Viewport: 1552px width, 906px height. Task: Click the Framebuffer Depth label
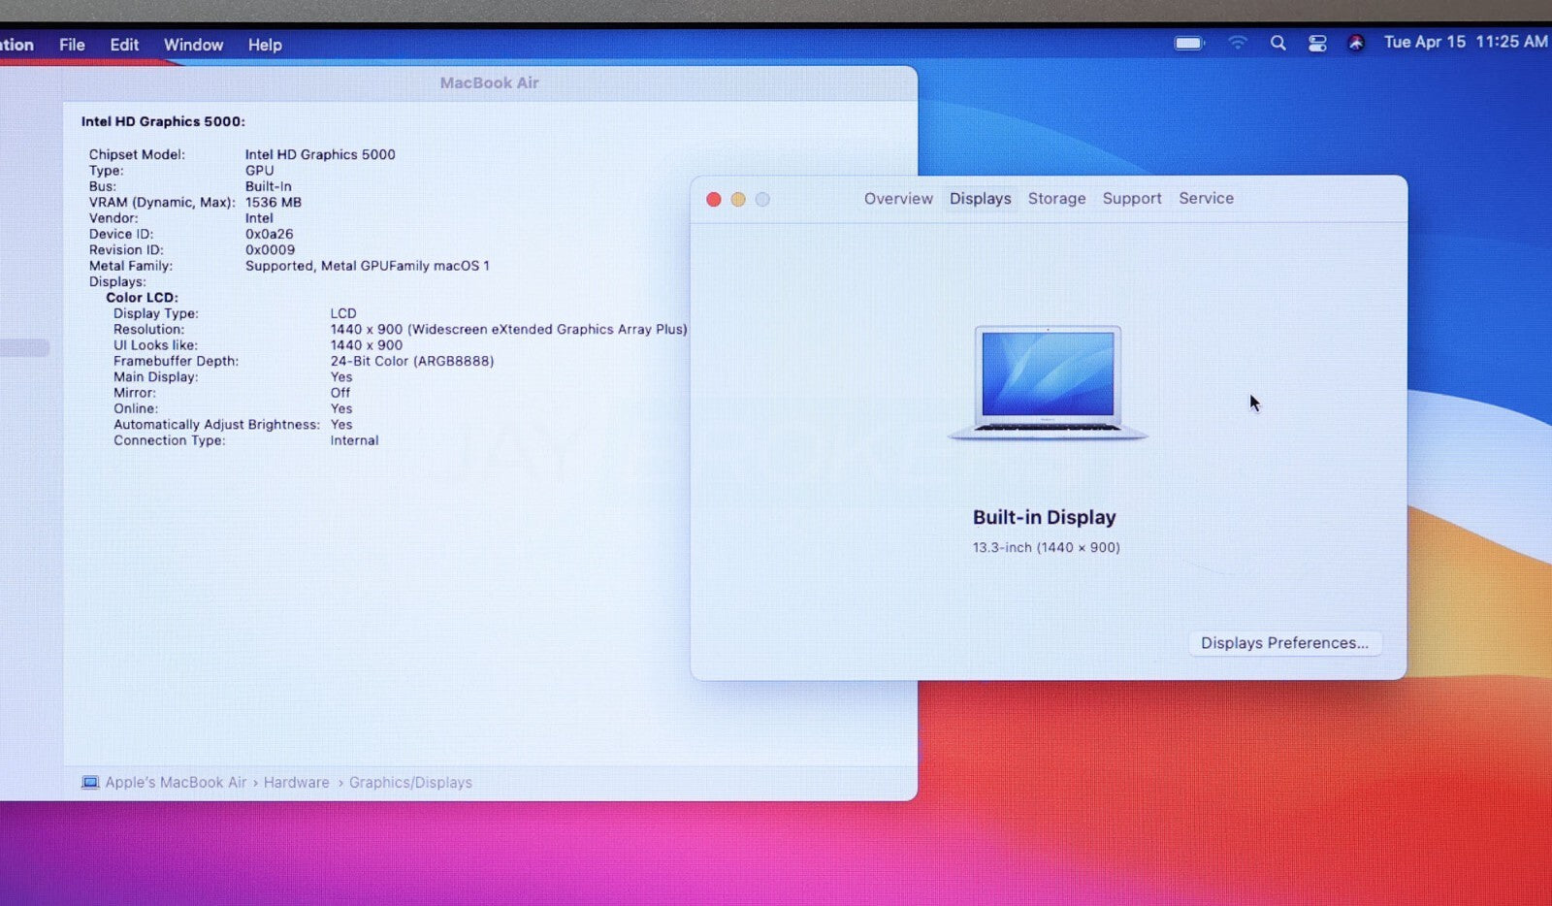[176, 361]
